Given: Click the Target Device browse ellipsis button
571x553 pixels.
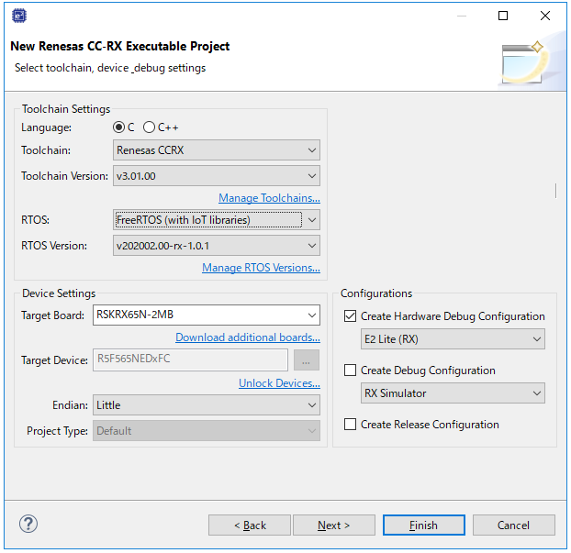Looking at the screenshot, I should (307, 360).
